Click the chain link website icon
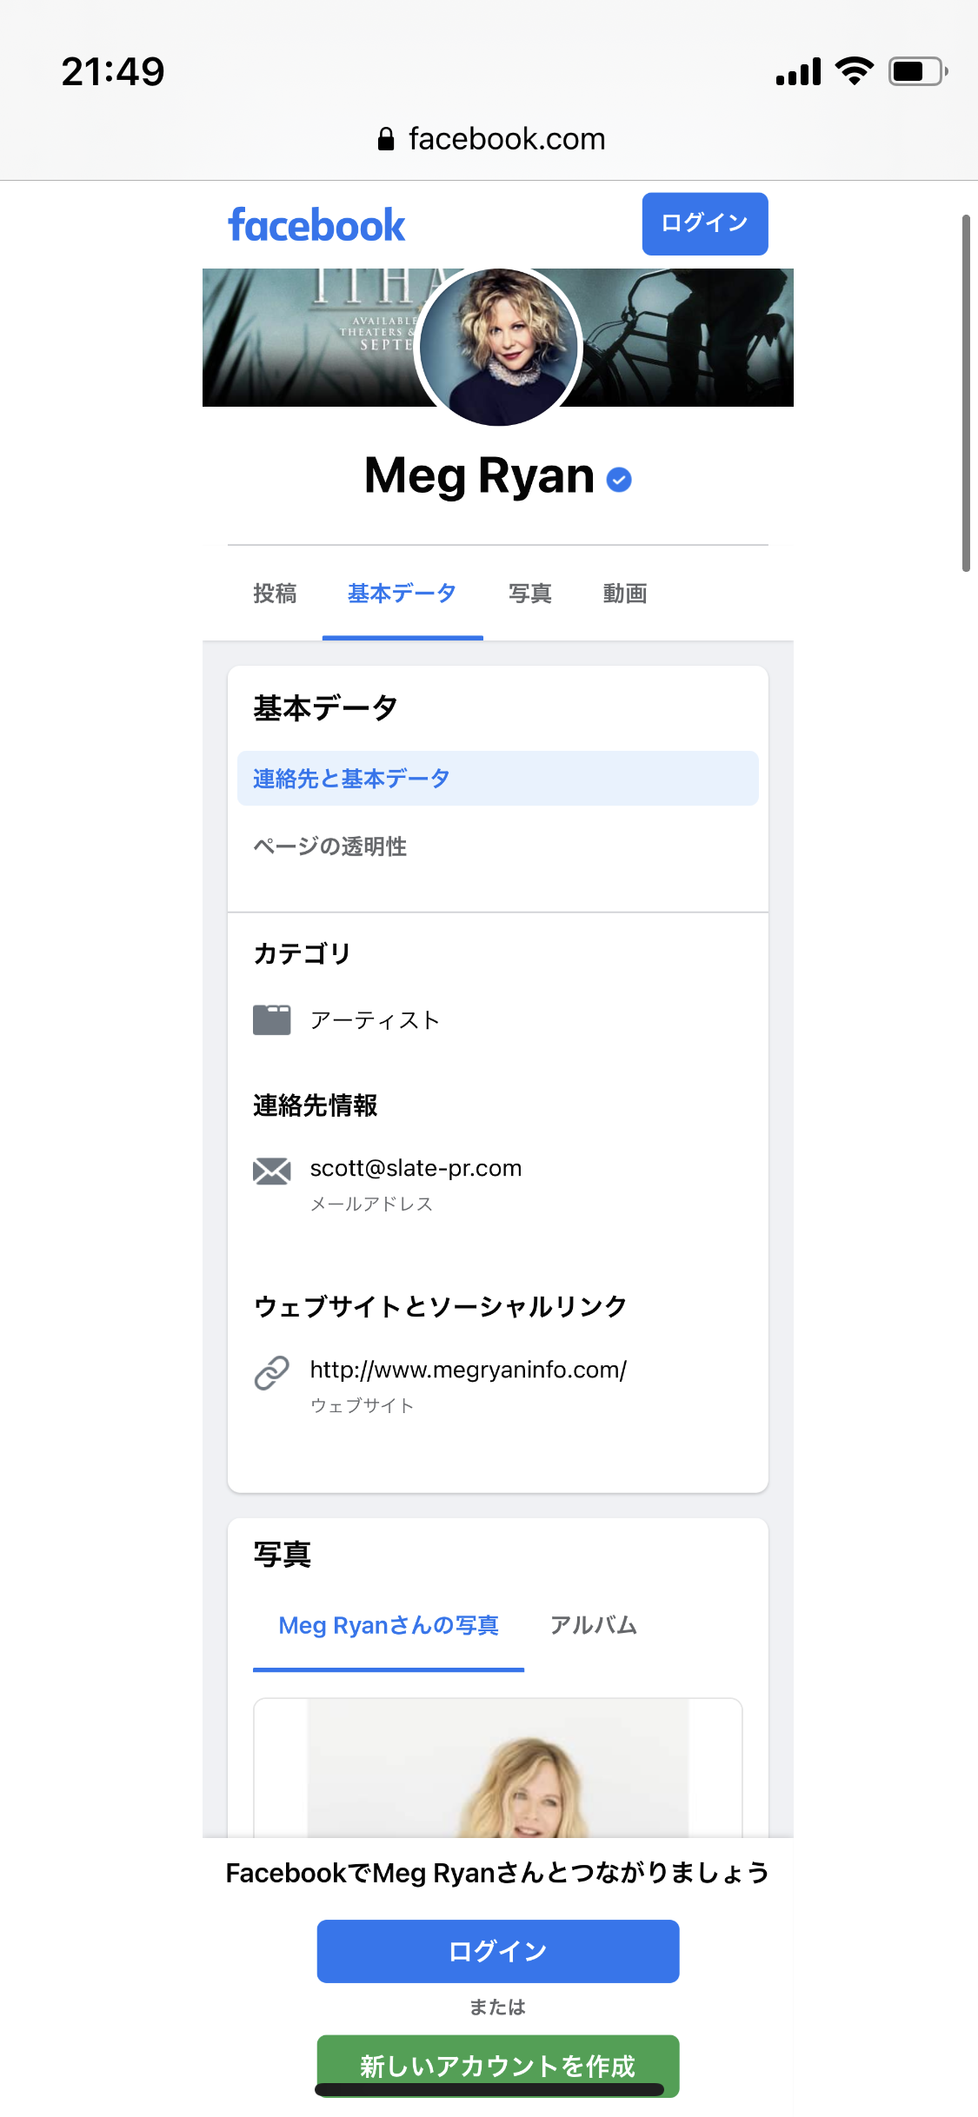Viewport: 978px width, 2117px height. [272, 1373]
